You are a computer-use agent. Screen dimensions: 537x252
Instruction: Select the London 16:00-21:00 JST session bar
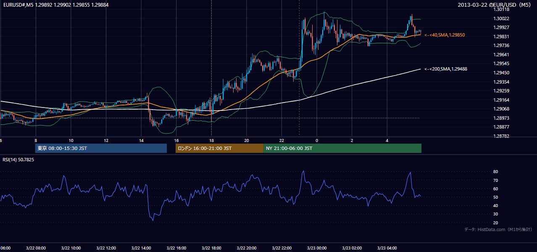(219, 148)
